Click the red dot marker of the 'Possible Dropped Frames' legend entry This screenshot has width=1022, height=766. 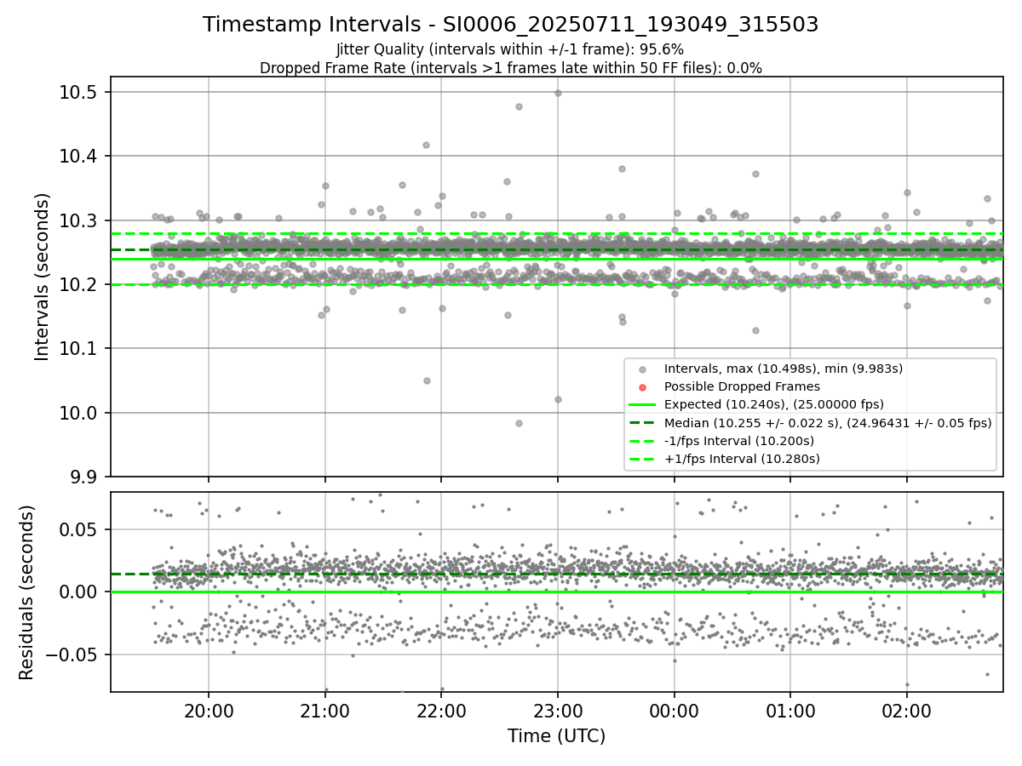(642, 387)
